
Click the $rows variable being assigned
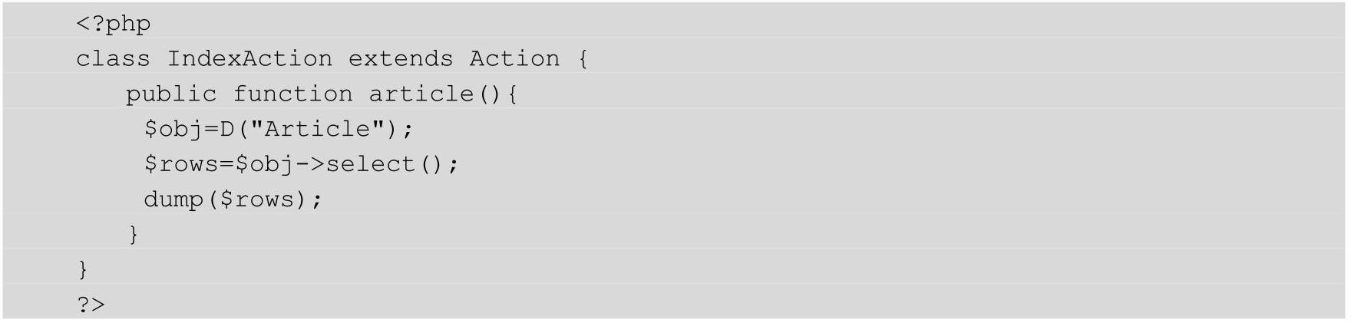181,164
